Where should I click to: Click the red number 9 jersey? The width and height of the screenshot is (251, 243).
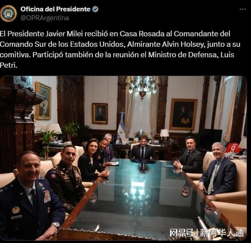pyautogui.click(x=233, y=148)
